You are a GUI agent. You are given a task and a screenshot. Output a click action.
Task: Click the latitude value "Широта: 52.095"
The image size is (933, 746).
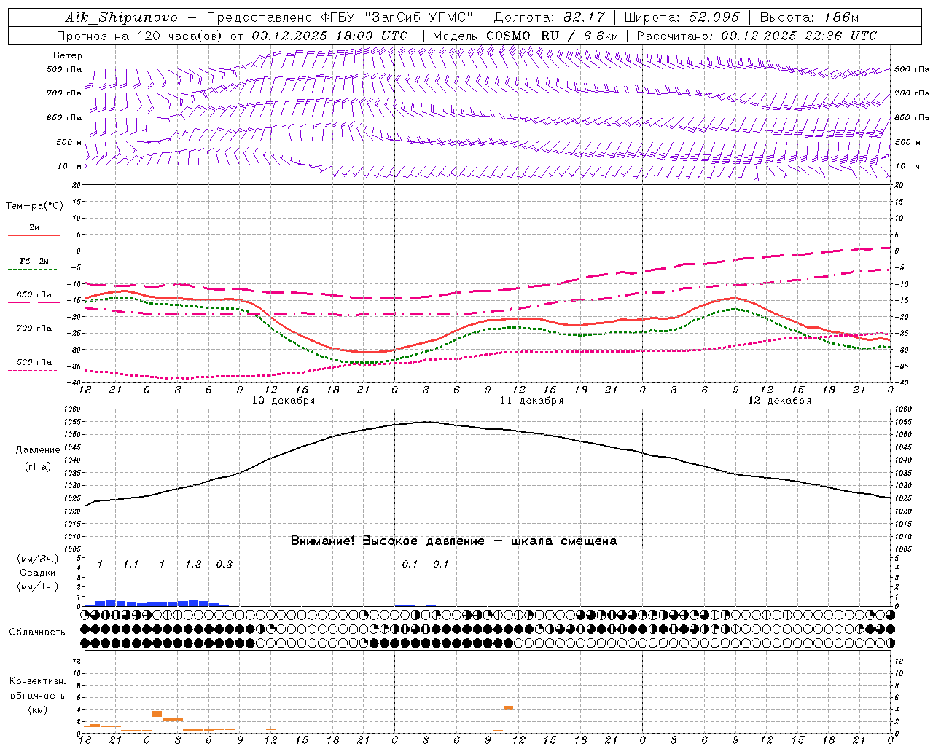[682, 17]
